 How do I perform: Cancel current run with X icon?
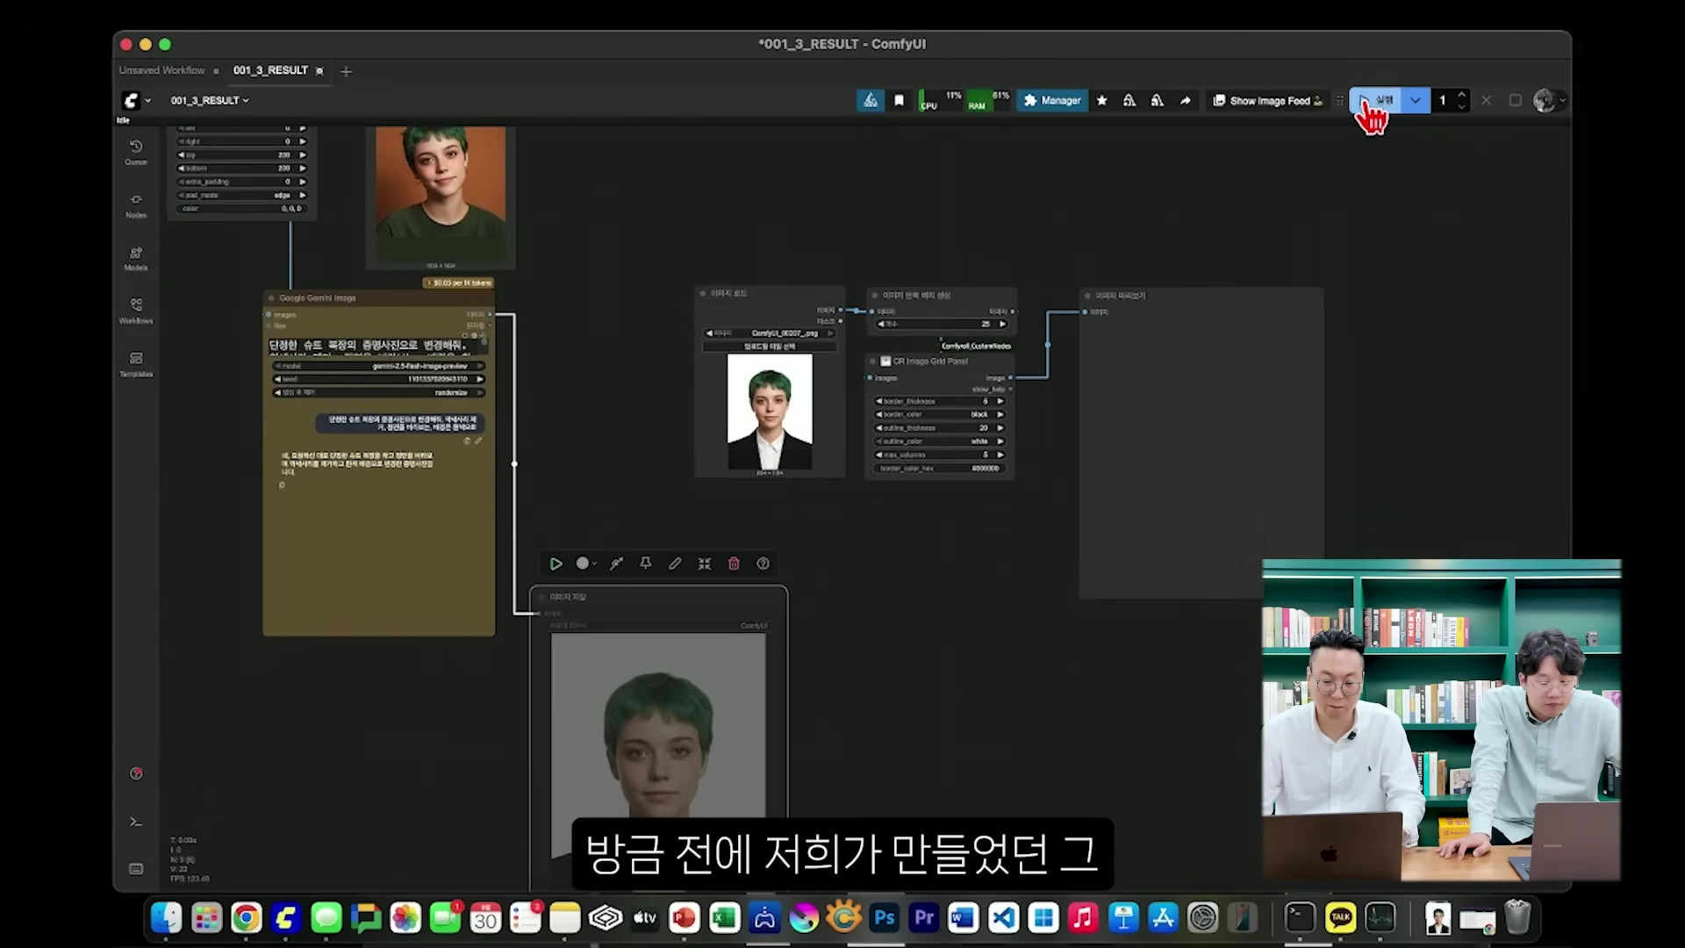[1486, 101]
